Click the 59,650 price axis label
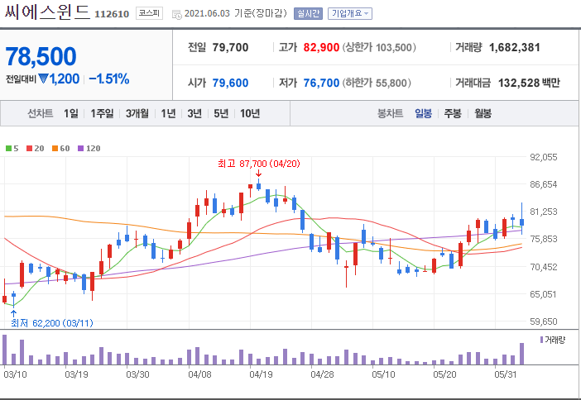This screenshot has width=581, height=400. [544, 321]
